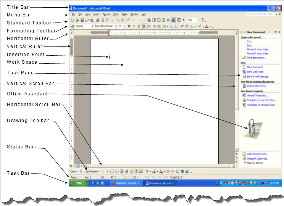
Task: Click the Microsoft Word Help toolbar icon
Action: click(x=202, y=20)
